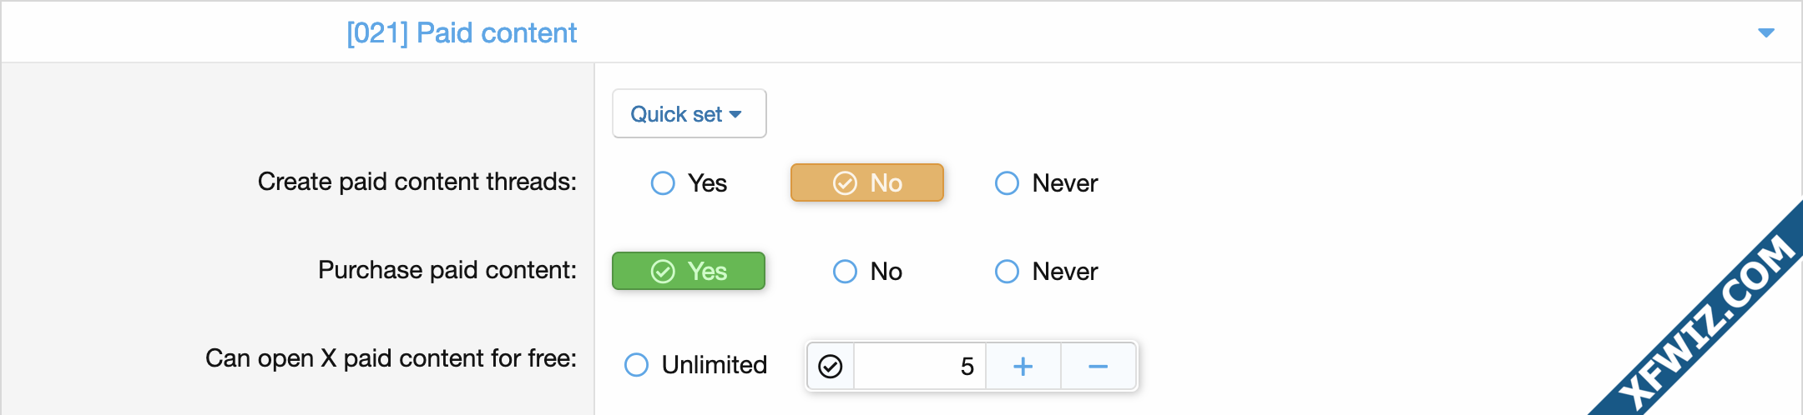Click the Purchase paid content label
This screenshot has width=1803, height=415.
click(x=447, y=270)
